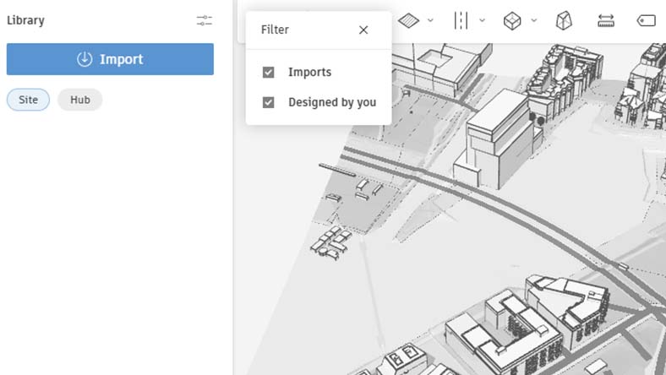Select the small bus on the road
666x375 pixels.
tap(623, 266)
